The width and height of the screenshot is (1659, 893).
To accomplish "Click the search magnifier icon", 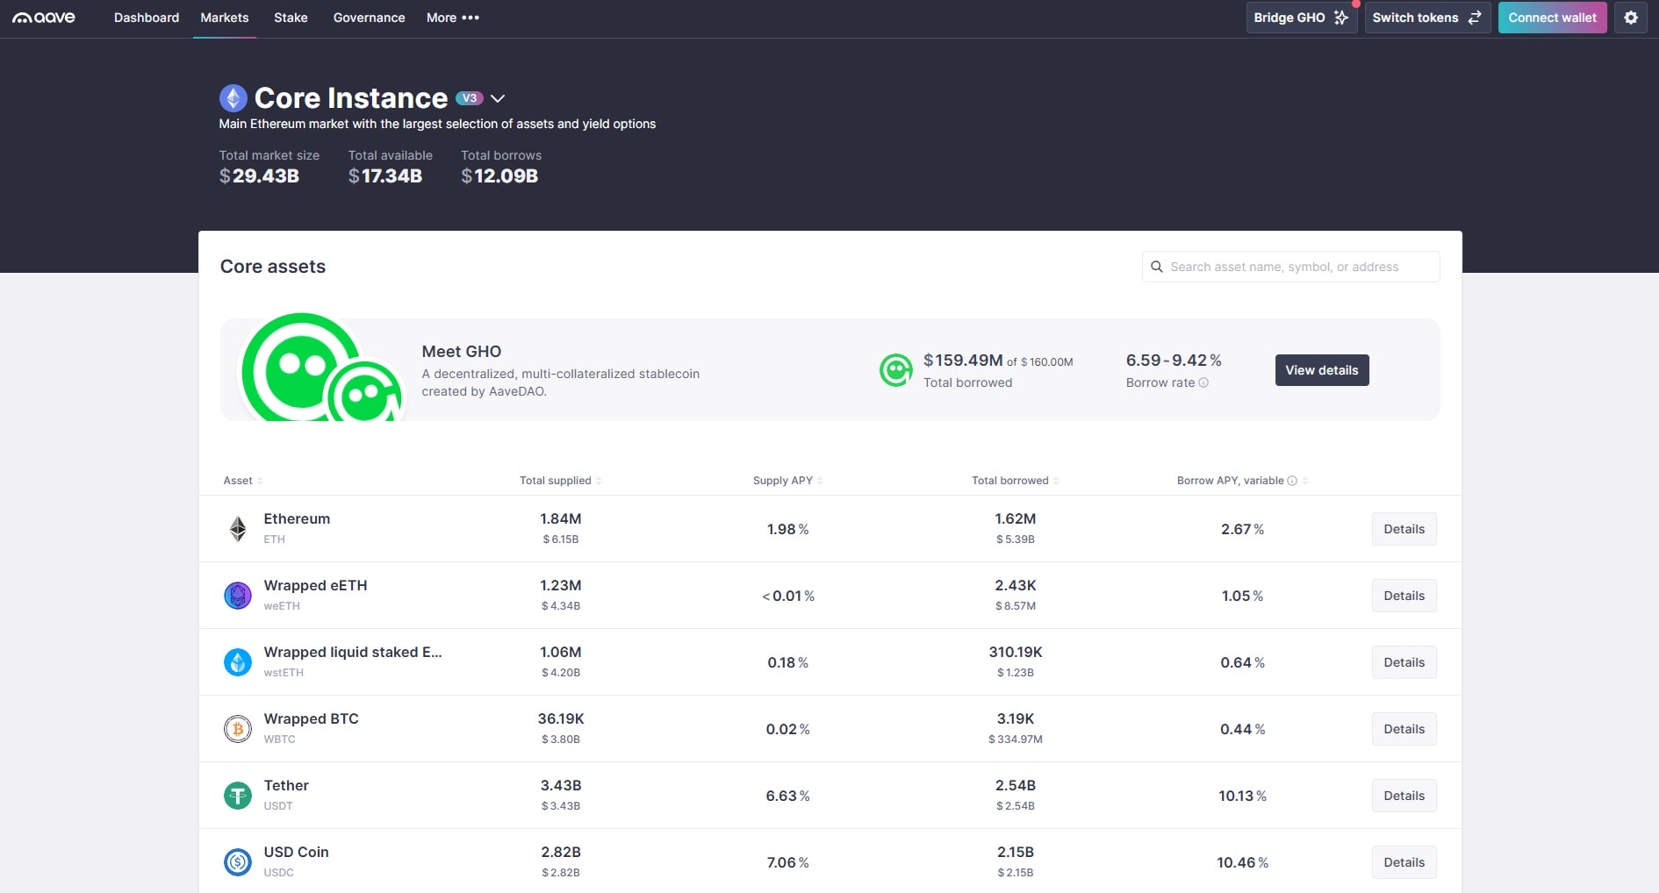I will point(1157,267).
